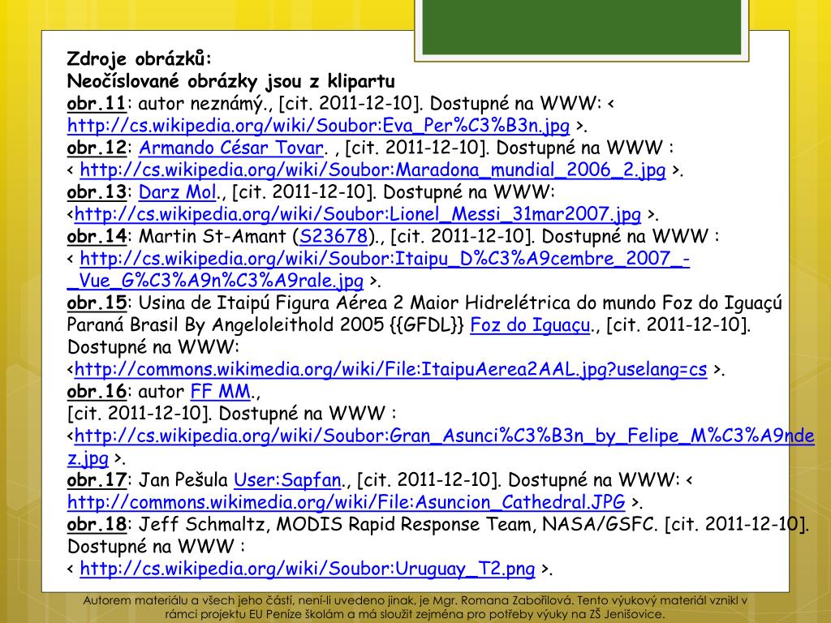Click the label 'obr.11'
This screenshot has height=623, width=831.
click(97, 103)
